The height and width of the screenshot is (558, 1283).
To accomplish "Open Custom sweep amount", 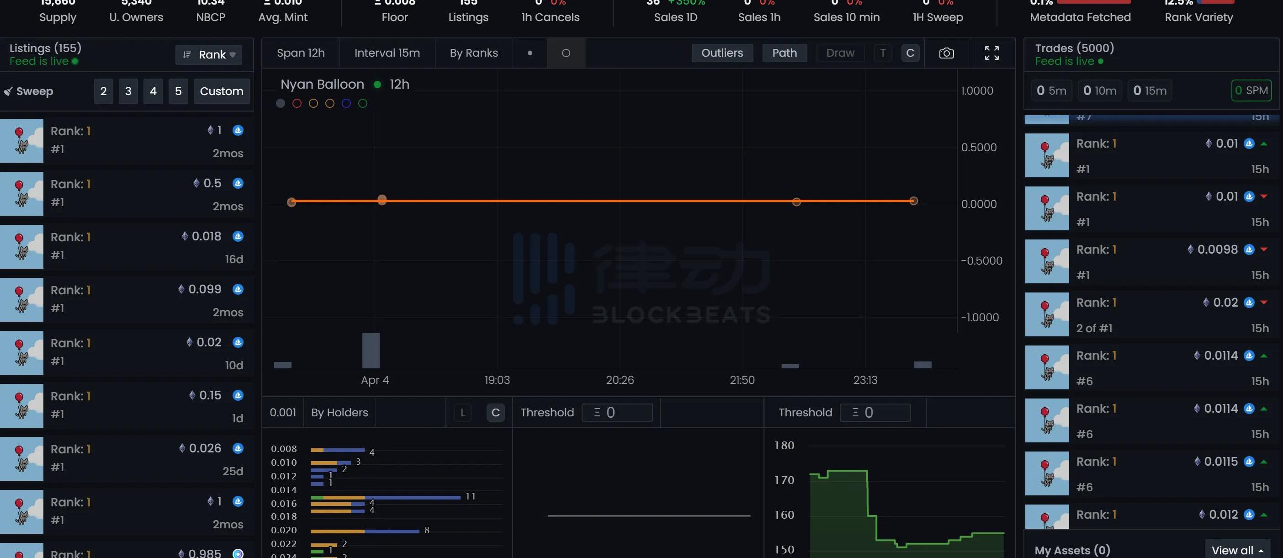I will 222,91.
